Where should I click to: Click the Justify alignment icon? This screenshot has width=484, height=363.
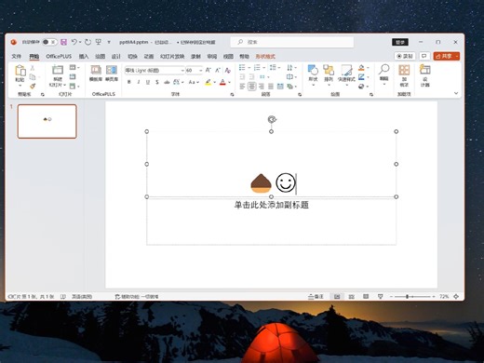[271, 87]
